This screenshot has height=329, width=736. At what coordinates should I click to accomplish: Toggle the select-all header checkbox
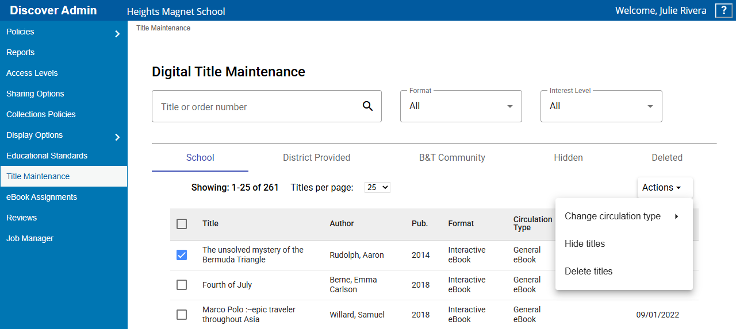tap(182, 224)
